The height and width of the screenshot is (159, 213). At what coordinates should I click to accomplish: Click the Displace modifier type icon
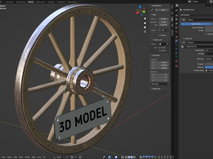[184, 42]
